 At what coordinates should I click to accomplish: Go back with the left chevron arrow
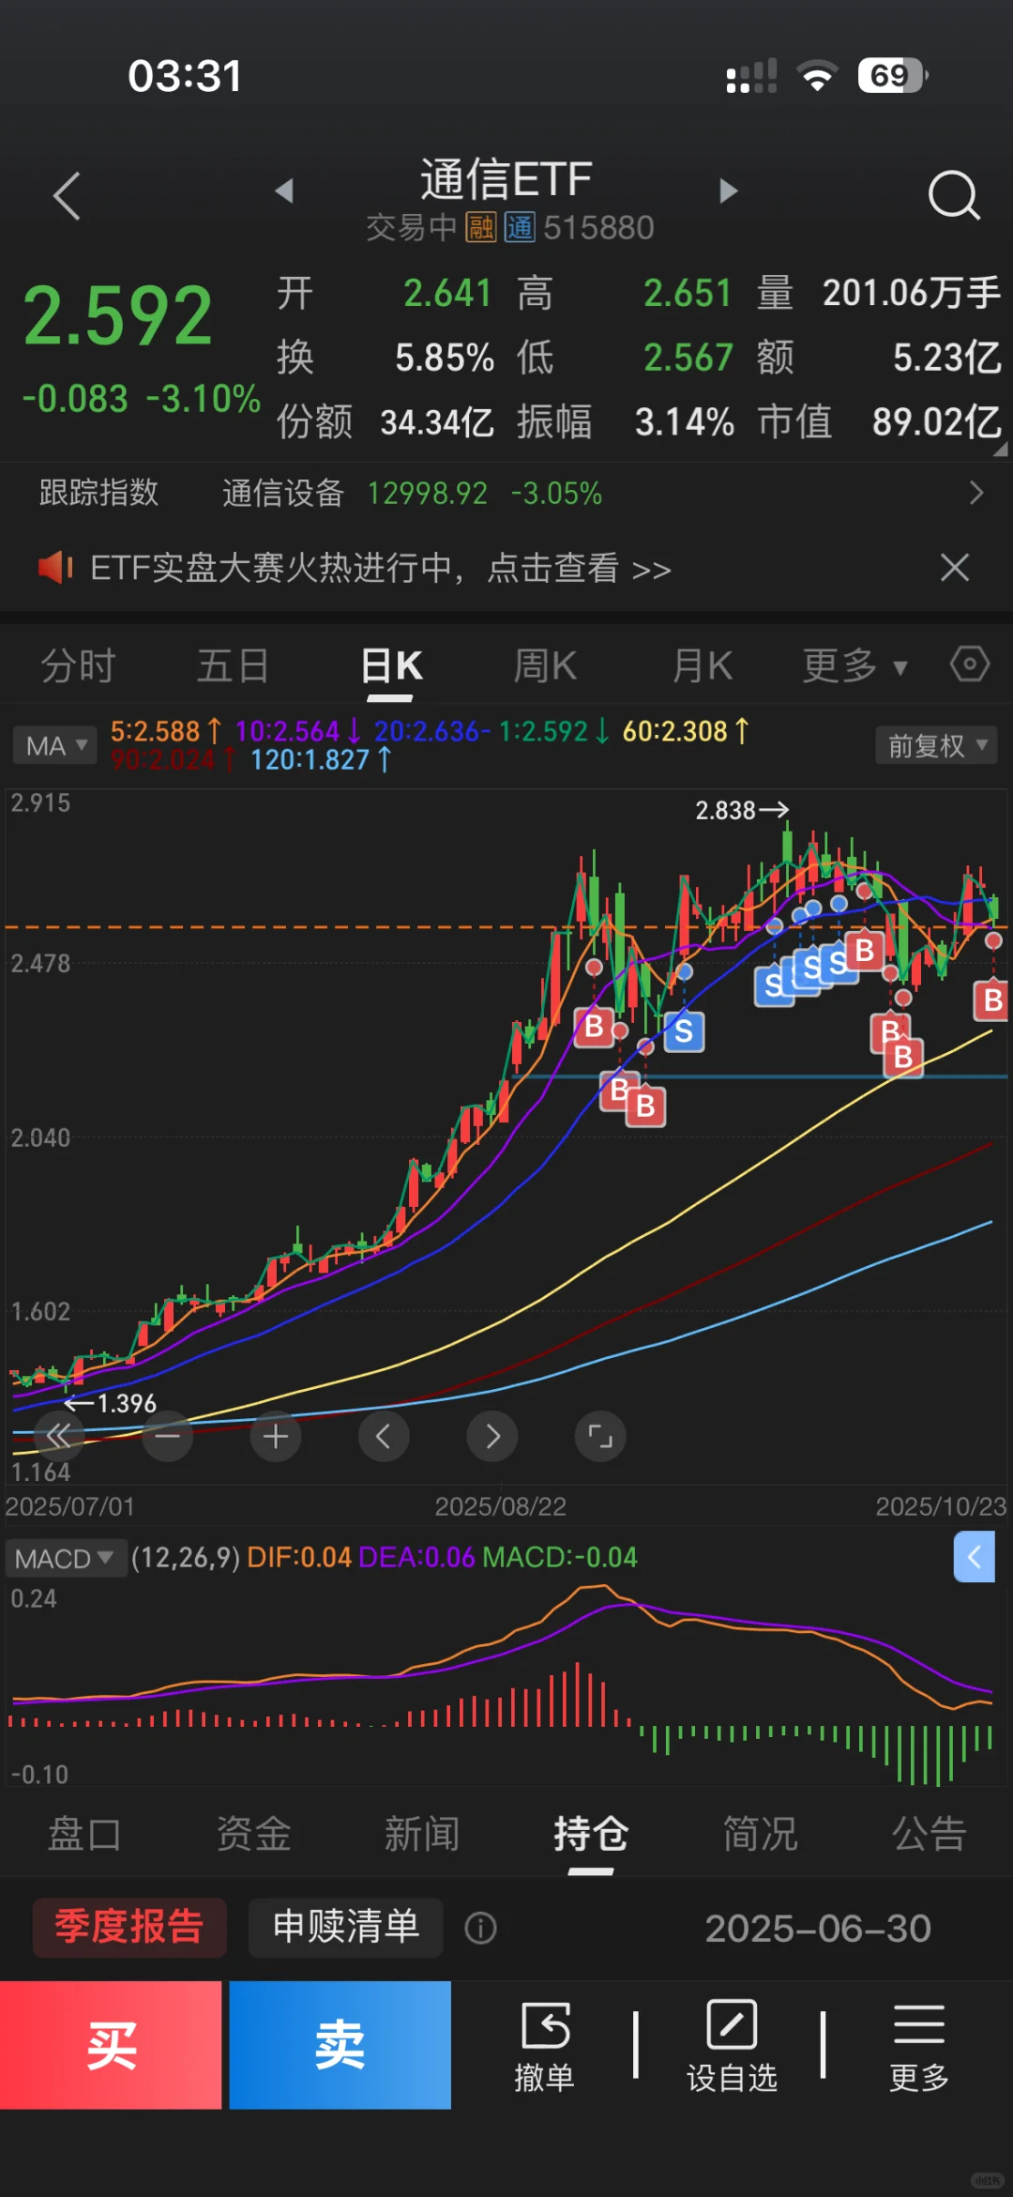click(x=67, y=196)
